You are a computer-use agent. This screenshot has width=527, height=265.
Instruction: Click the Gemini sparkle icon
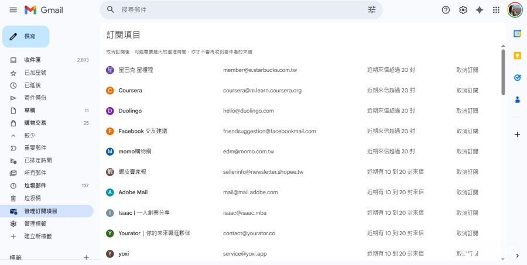click(480, 10)
